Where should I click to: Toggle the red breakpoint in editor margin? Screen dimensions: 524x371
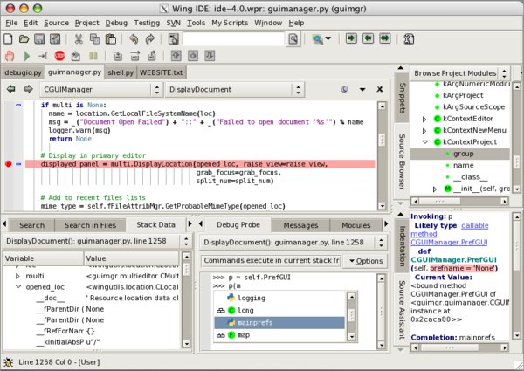[9, 163]
